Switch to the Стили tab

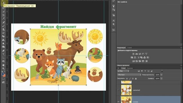tap(129, 48)
